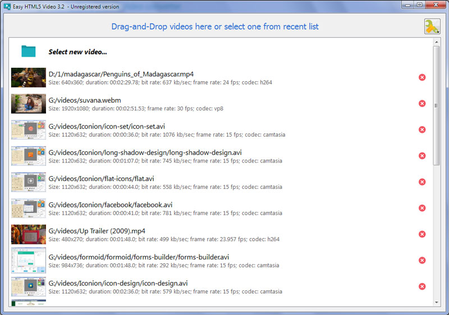
Task: Select G:/videos/suvana.webm file path
Action: [x=85, y=100]
